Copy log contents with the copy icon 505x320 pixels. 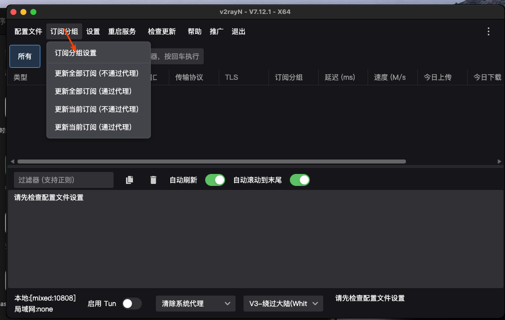(x=129, y=180)
